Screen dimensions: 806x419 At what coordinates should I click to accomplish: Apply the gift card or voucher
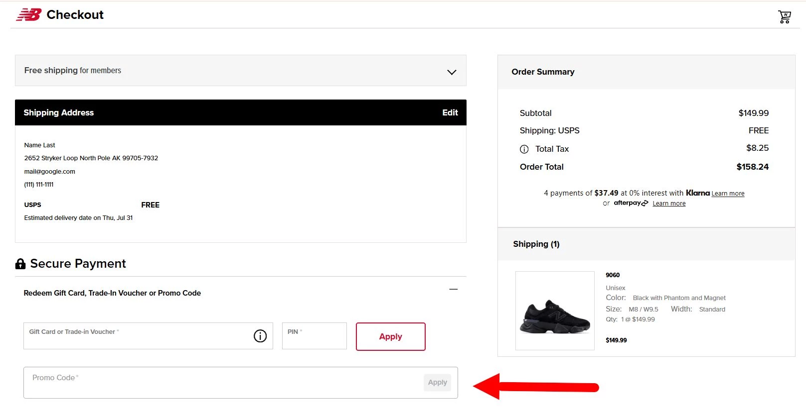click(390, 336)
